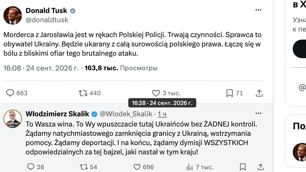Open the 1 ч timestamp link
The width and height of the screenshot is (306, 172).
162,114
